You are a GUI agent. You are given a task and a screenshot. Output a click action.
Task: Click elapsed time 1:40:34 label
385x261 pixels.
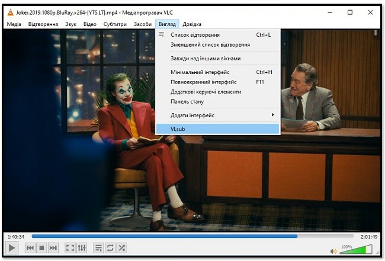[x=16, y=237]
